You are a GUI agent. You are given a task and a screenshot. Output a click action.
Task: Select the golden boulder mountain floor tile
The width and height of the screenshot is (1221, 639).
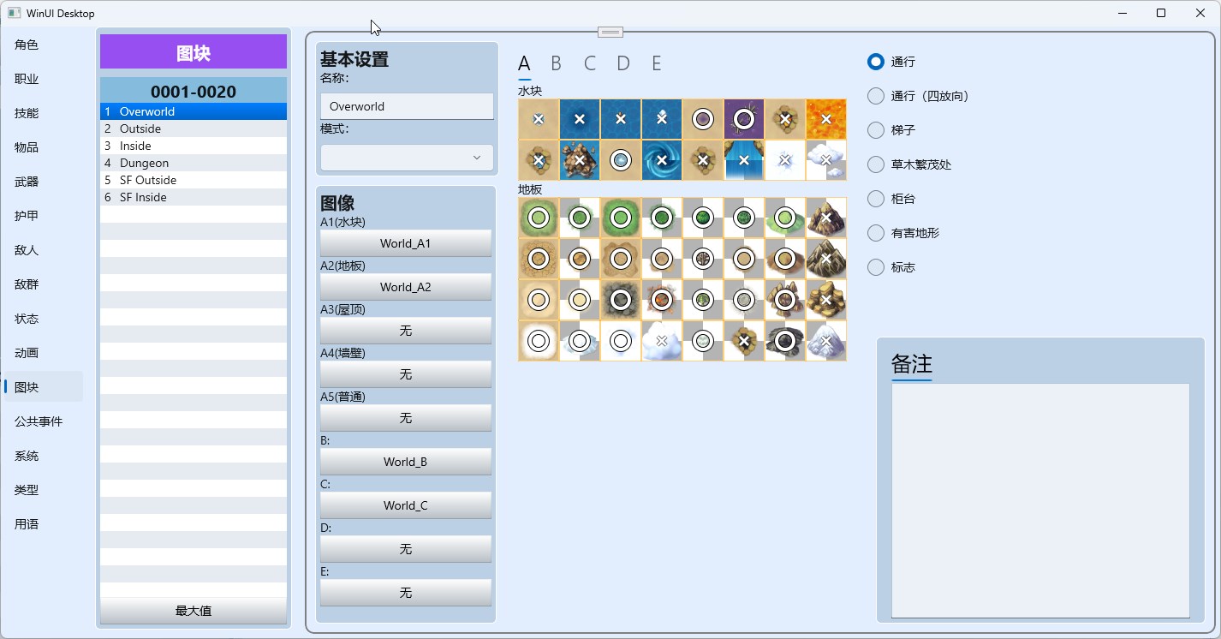pyautogui.click(x=826, y=301)
